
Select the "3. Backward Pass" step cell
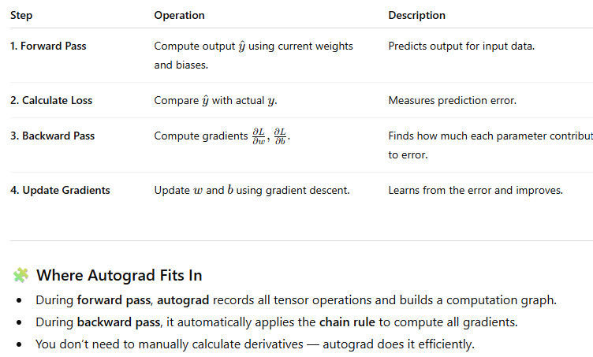coord(52,136)
